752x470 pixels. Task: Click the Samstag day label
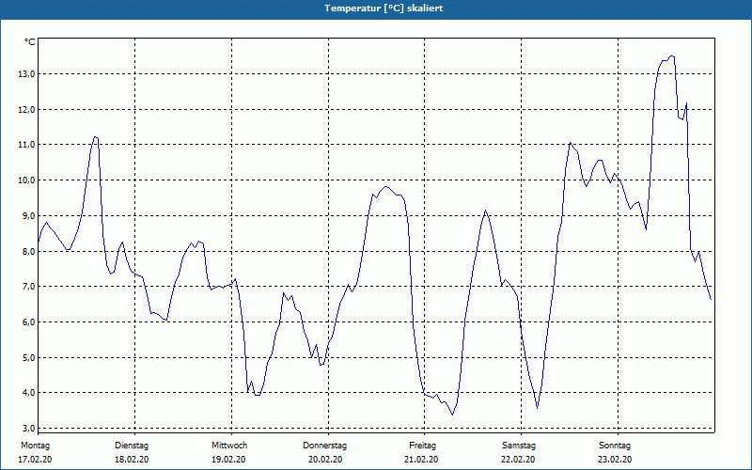click(519, 446)
